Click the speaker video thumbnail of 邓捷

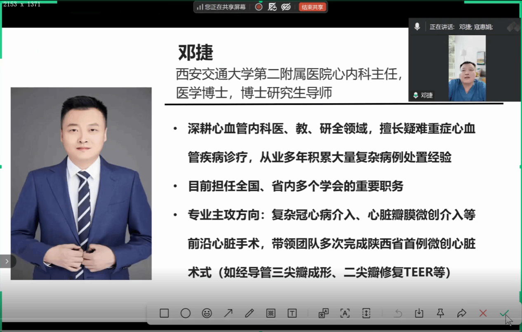click(467, 68)
